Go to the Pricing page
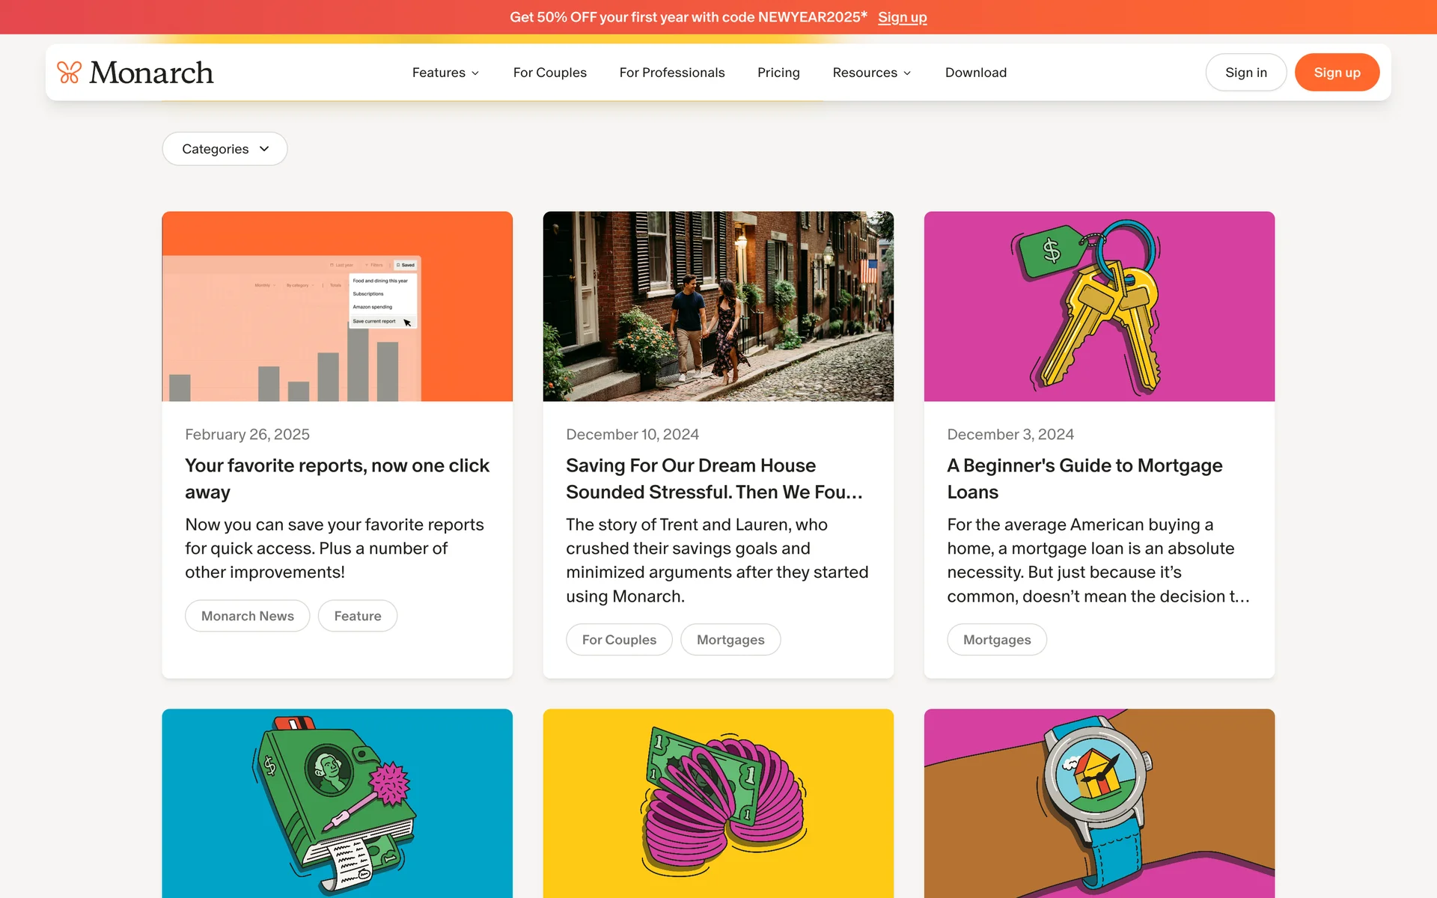 pos(778,73)
